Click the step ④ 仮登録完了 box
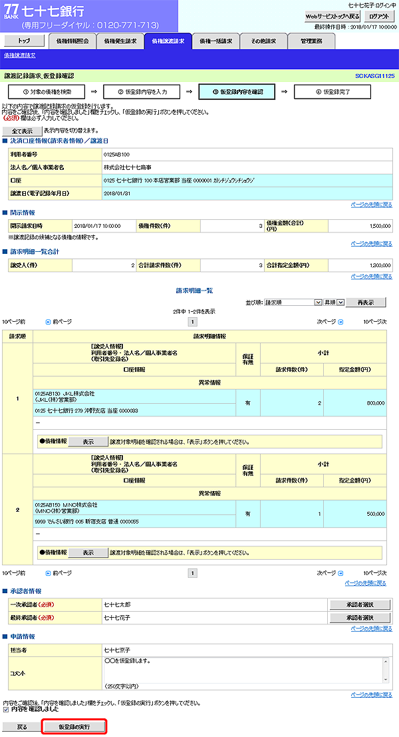 point(332,92)
